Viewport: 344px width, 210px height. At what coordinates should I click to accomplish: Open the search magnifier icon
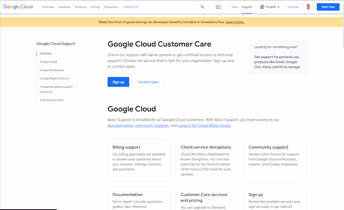[203, 7]
